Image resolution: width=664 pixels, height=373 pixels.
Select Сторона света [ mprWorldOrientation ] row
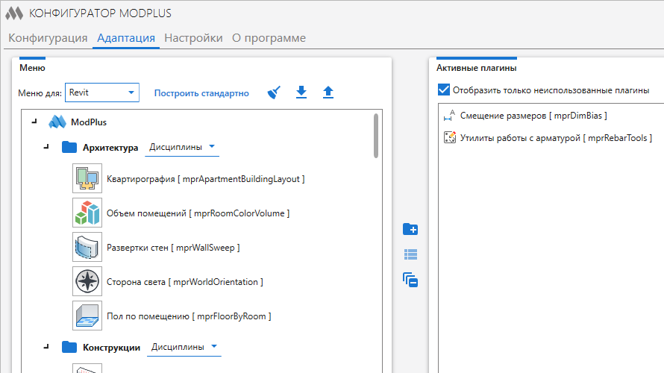[184, 281]
